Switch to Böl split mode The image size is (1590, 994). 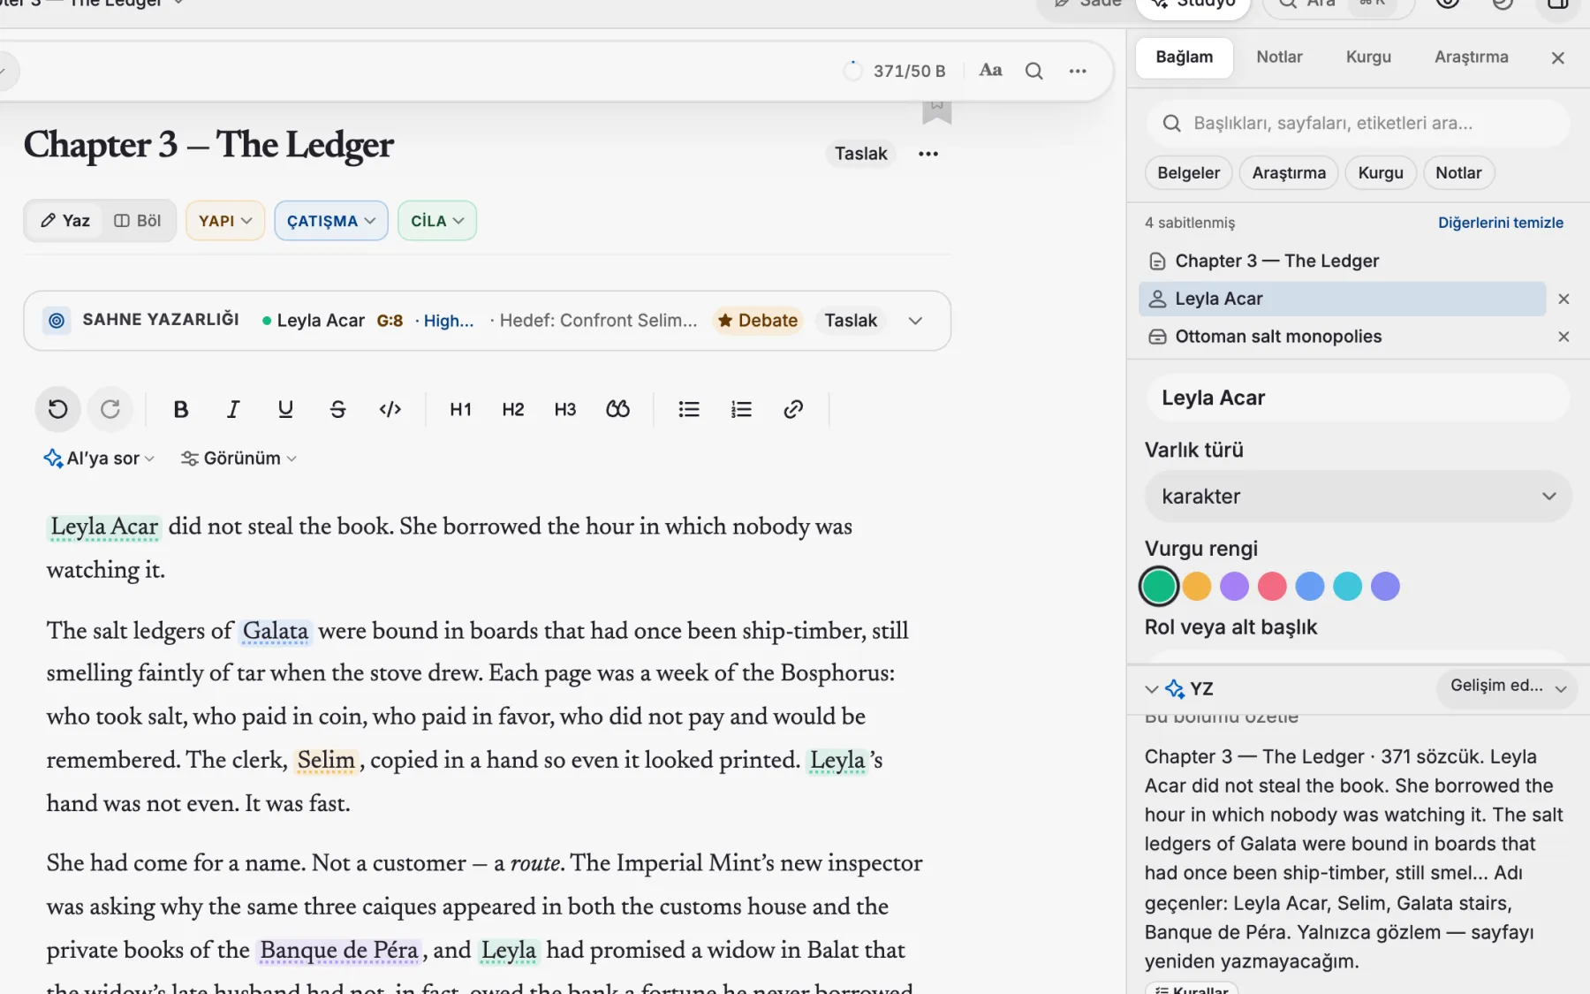[138, 221]
